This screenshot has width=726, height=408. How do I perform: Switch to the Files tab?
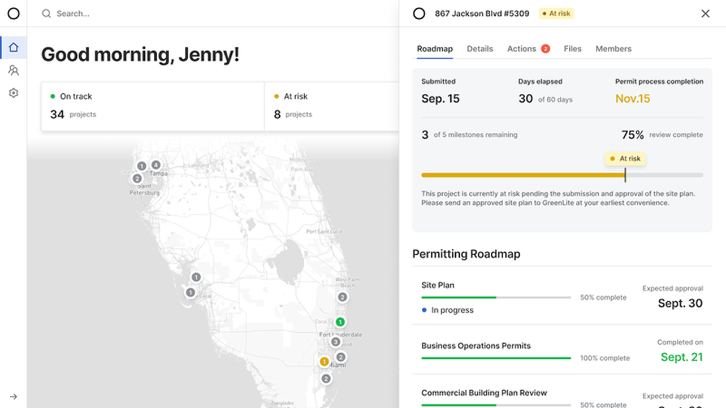(572, 49)
